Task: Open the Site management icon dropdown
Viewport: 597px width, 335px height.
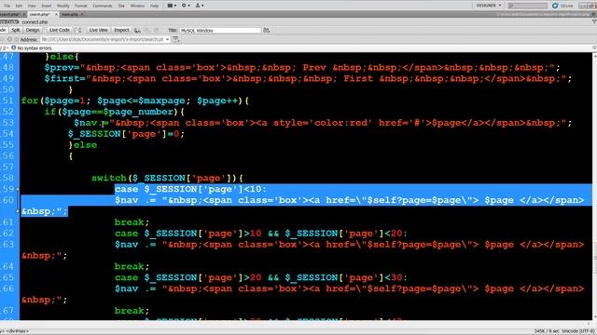Action: point(200,6)
